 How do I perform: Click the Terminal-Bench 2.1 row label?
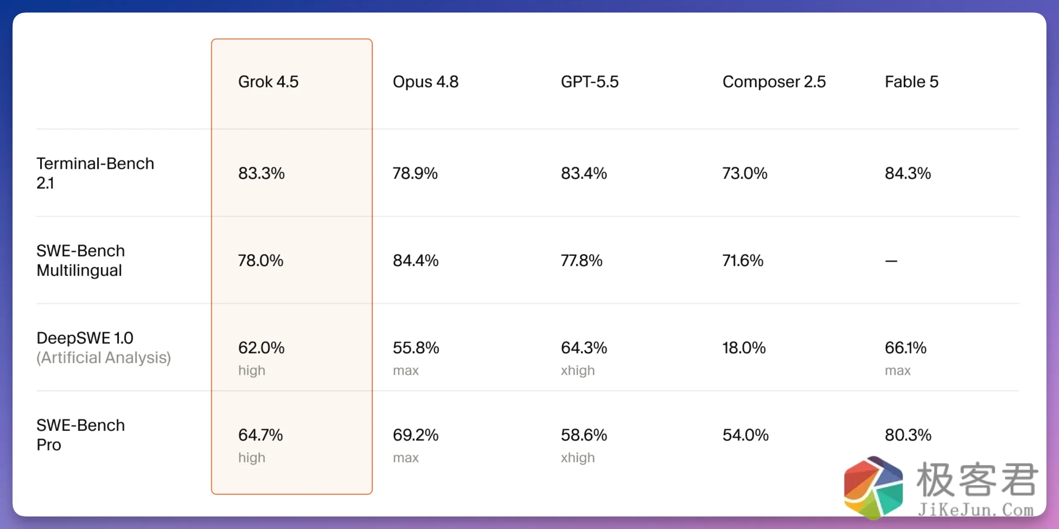[x=95, y=173]
